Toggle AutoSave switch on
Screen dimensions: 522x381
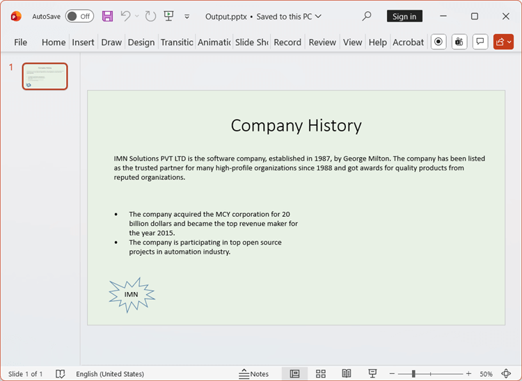click(79, 16)
